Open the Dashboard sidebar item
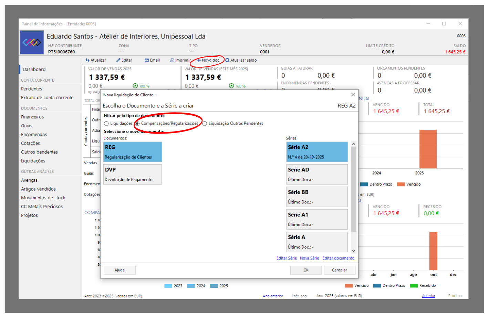This screenshot has width=489, height=316. [34, 70]
